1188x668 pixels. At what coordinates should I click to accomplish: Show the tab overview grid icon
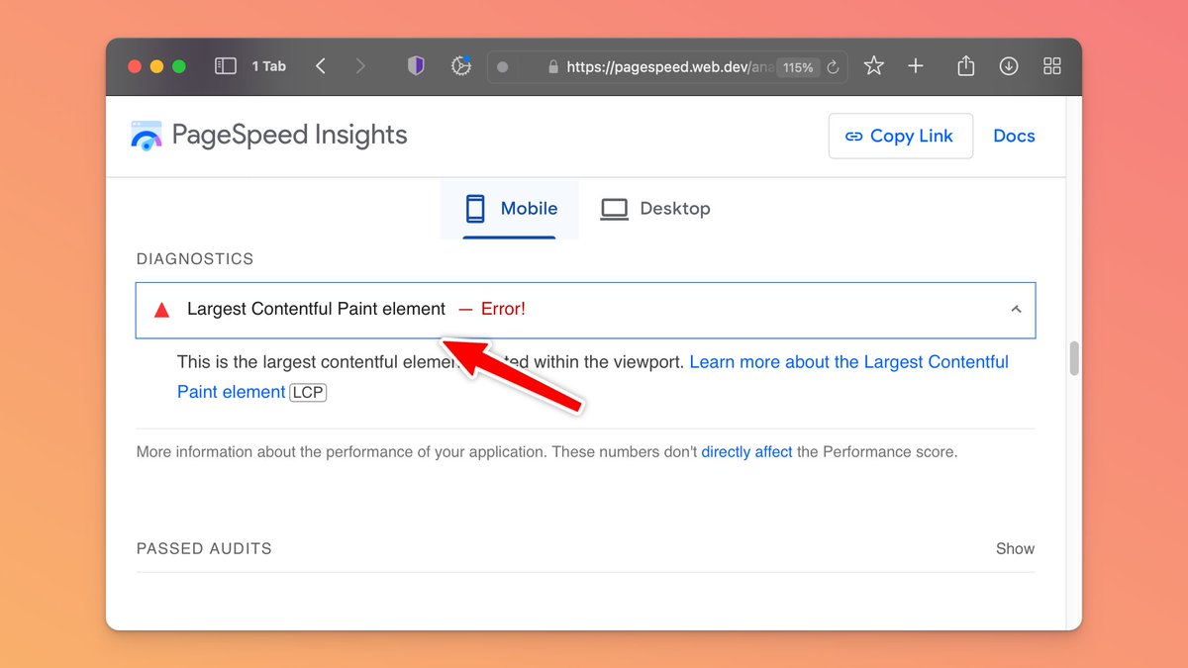(1052, 66)
